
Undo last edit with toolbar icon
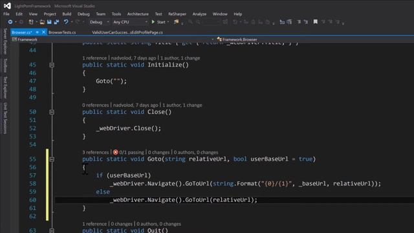[66, 22]
